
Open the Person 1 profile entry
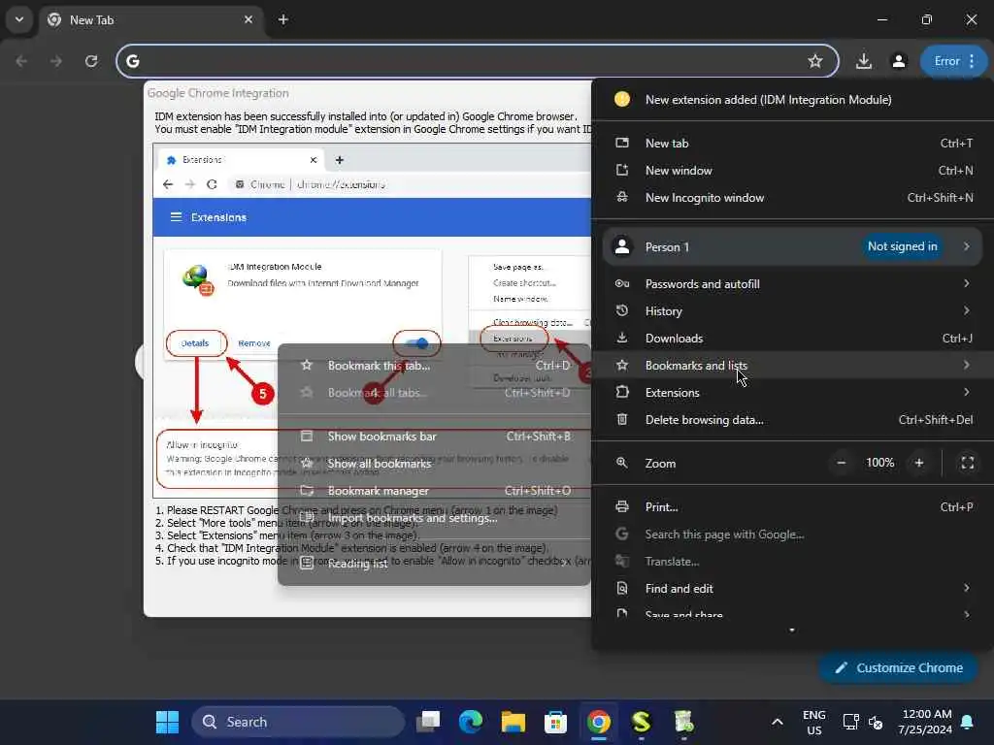click(792, 247)
